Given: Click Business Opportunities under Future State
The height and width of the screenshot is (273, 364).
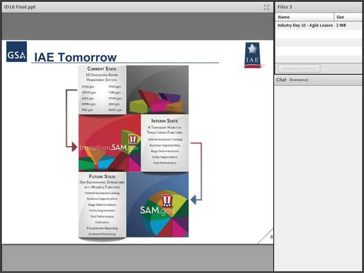Looking at the screenshot, I should tap(102, 199).
